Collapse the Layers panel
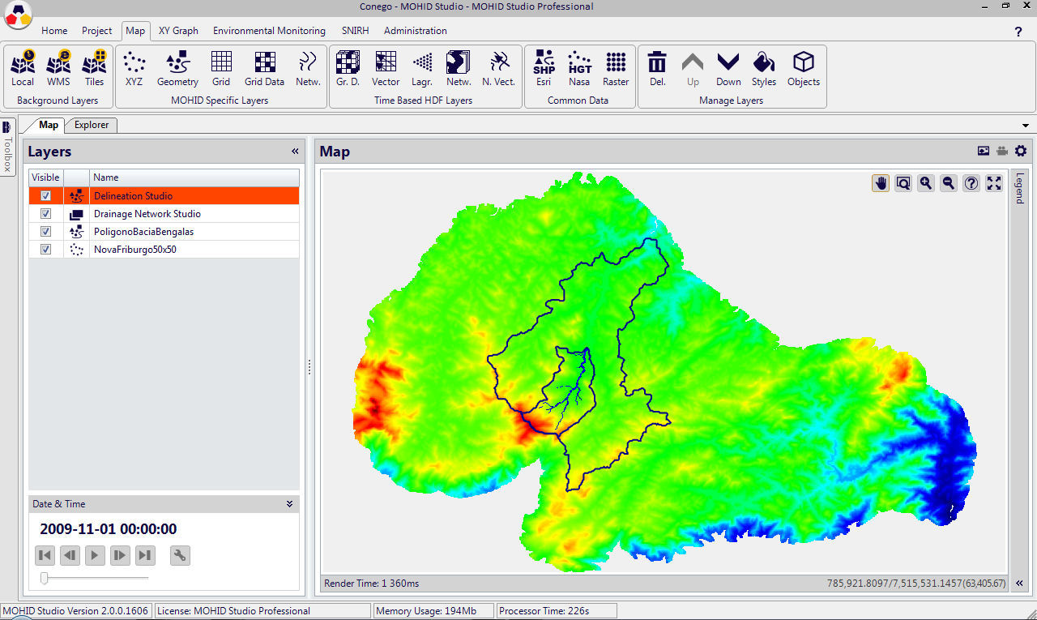1037x620 pixels. pyautogui.click(x=295, y=152)
